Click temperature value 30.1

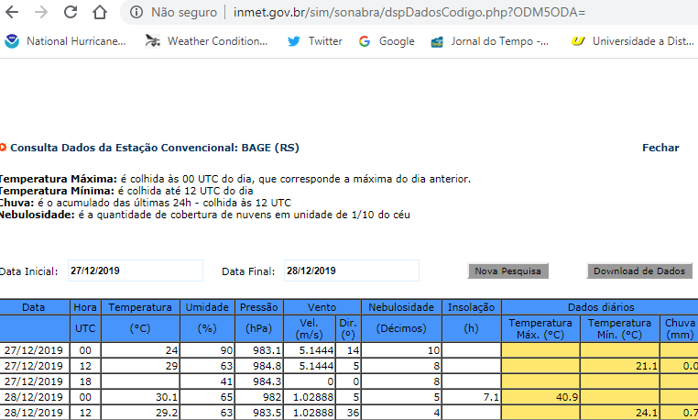point(167,397)
